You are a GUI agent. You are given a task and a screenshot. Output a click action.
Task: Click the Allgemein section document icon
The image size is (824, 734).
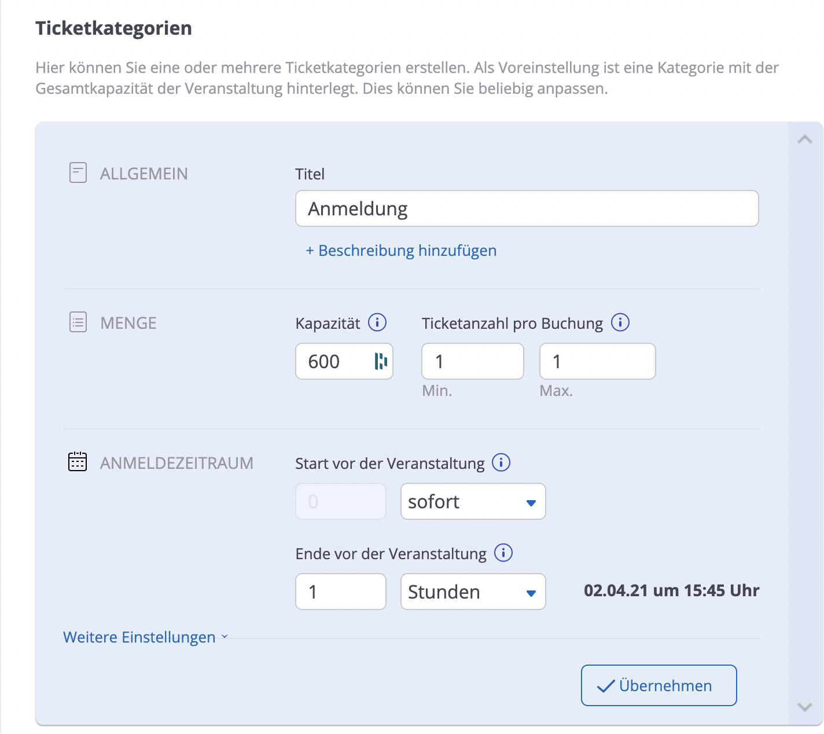(78, 173)
